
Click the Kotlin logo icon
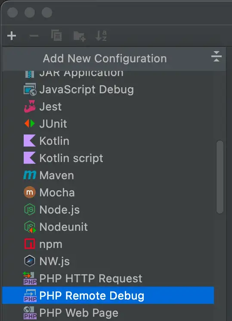(30, 141)
